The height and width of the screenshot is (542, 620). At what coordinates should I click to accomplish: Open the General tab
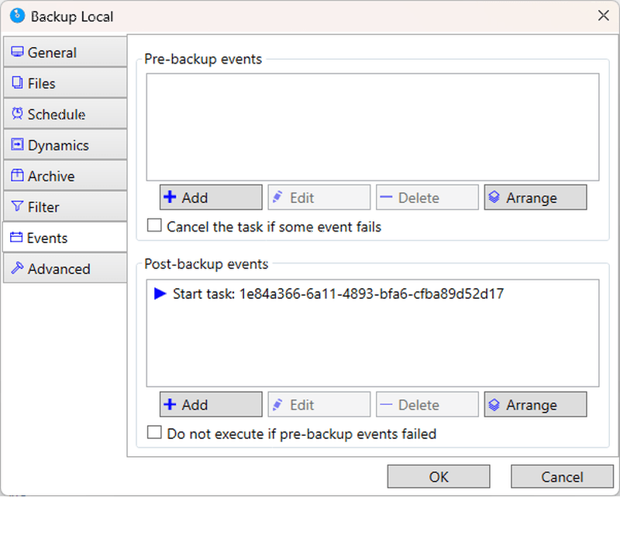65,52
